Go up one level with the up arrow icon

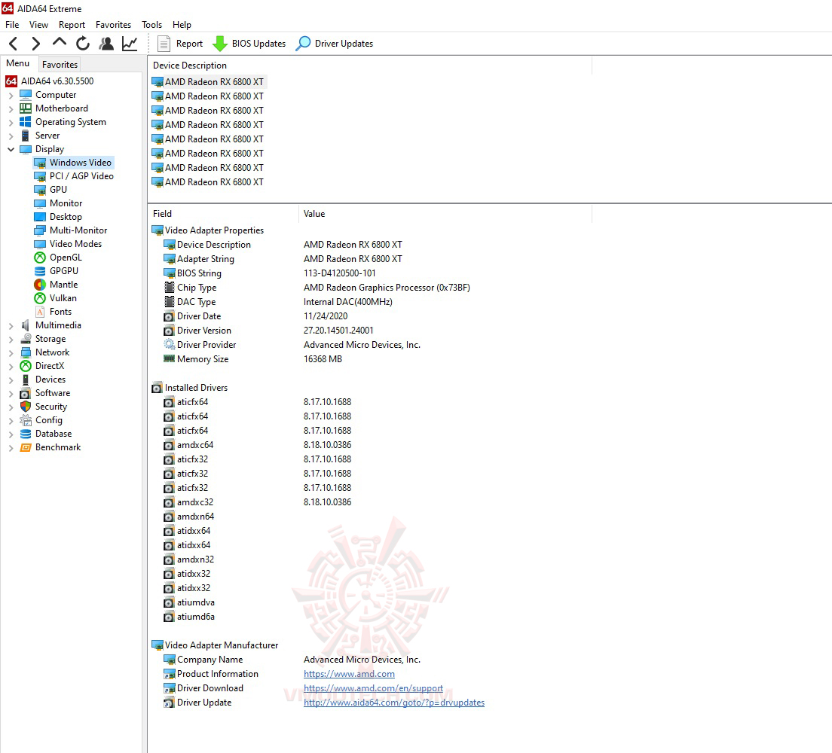pyautogui.click(x=60, y=42)
